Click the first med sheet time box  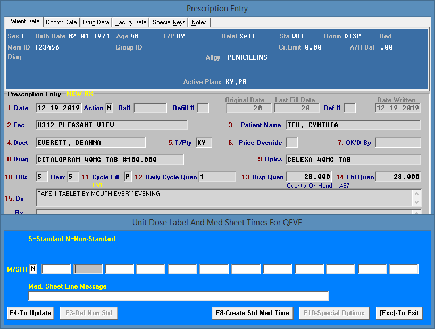tap(56, 269)
